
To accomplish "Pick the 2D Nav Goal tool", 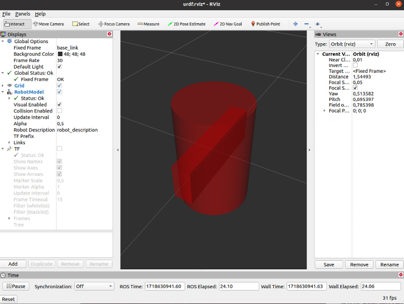I will [x=228, y=24].
